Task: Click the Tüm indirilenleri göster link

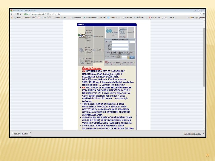Action: coord(192,134)
